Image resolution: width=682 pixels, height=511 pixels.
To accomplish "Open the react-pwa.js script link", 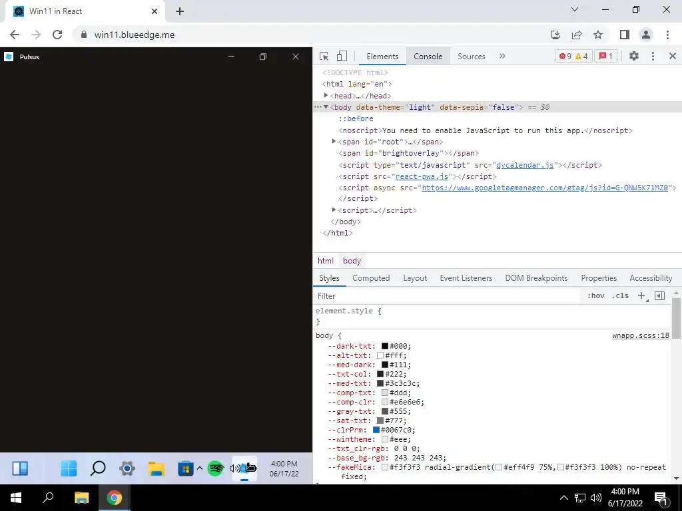I will (x=422, y=176).
